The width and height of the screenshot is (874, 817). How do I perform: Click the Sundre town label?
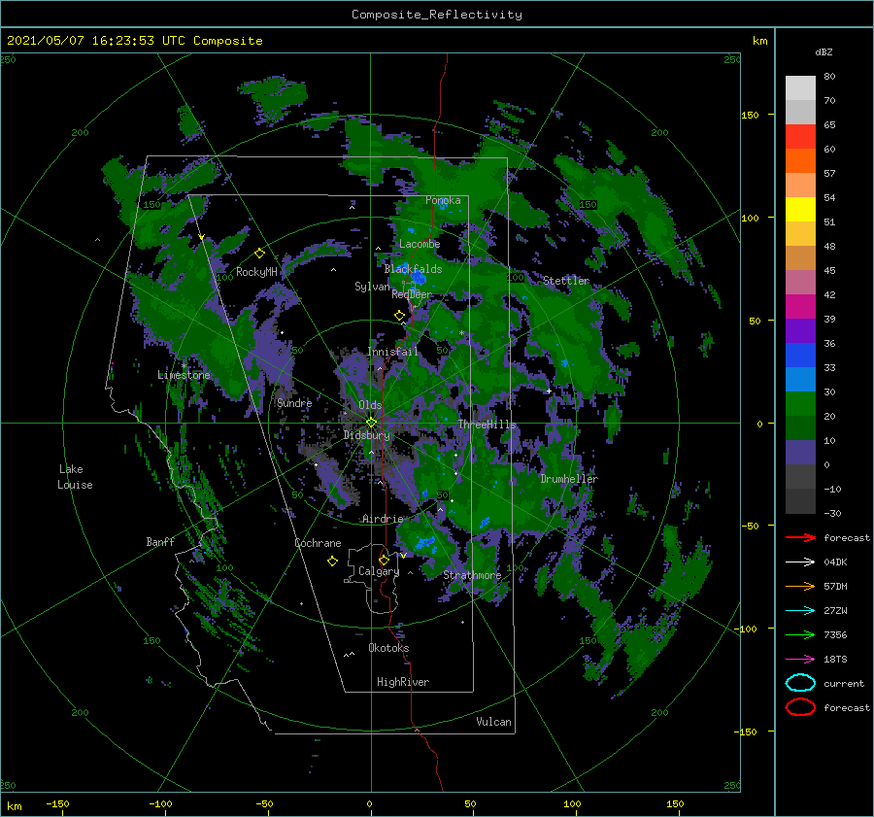coord(294,402)
